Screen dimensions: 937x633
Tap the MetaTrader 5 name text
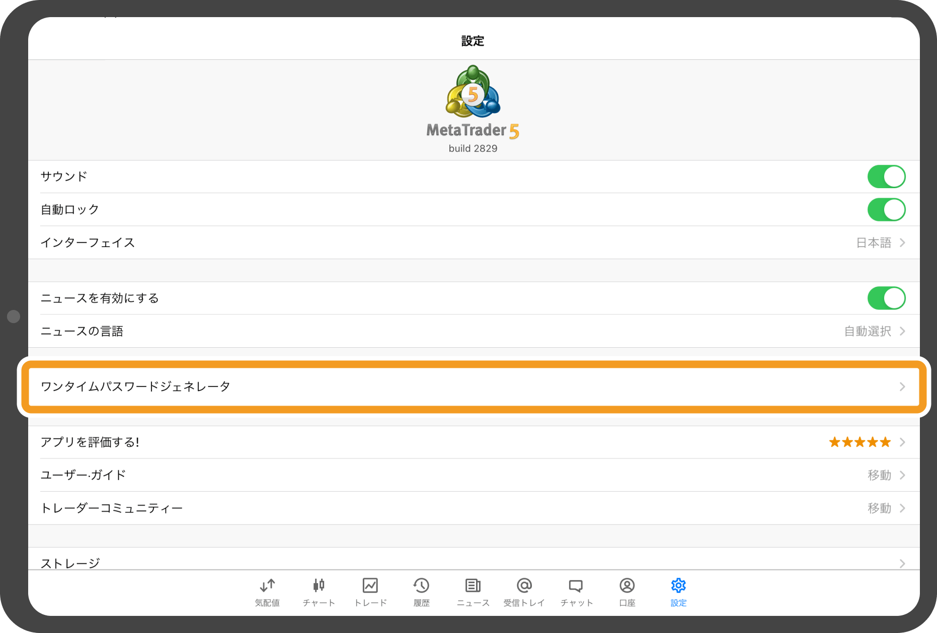click(473, 131)
